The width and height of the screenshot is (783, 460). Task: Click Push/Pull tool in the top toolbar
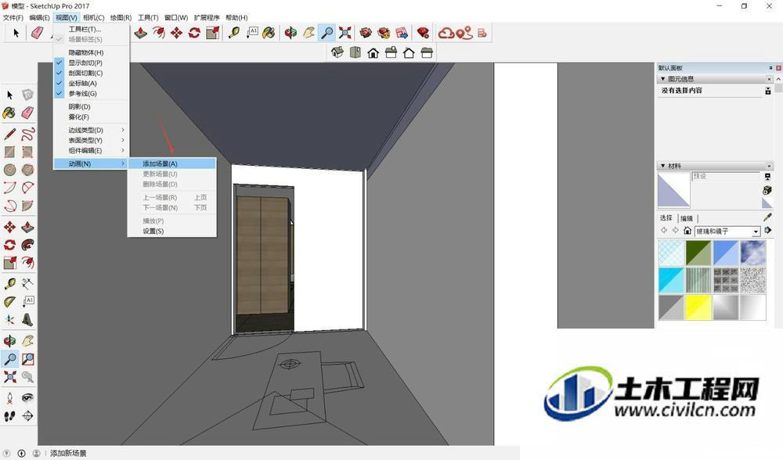(x=141, y=33)
